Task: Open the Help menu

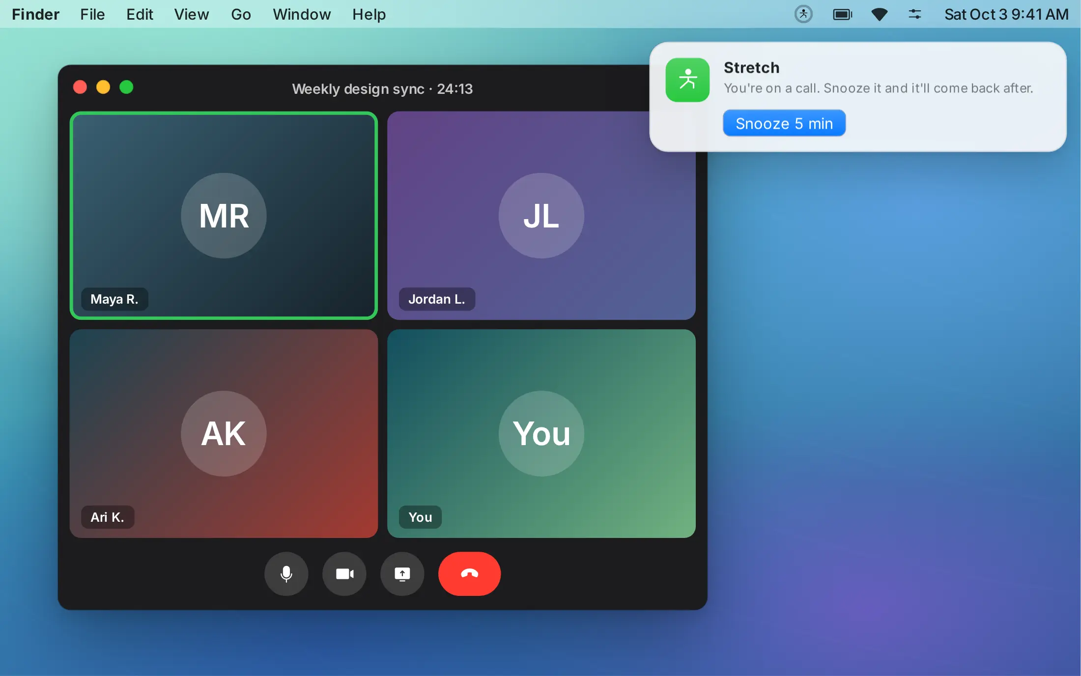Action: click(369, 14)
